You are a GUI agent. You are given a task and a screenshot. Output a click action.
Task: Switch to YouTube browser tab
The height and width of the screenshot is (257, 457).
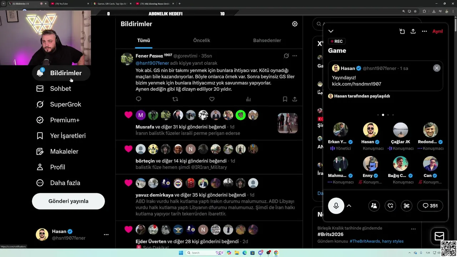coord(69,4)
